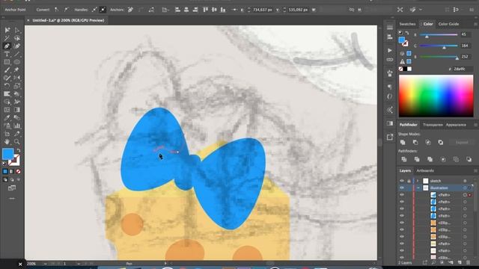Click the Exclude shape mode icon

(441, 143)
